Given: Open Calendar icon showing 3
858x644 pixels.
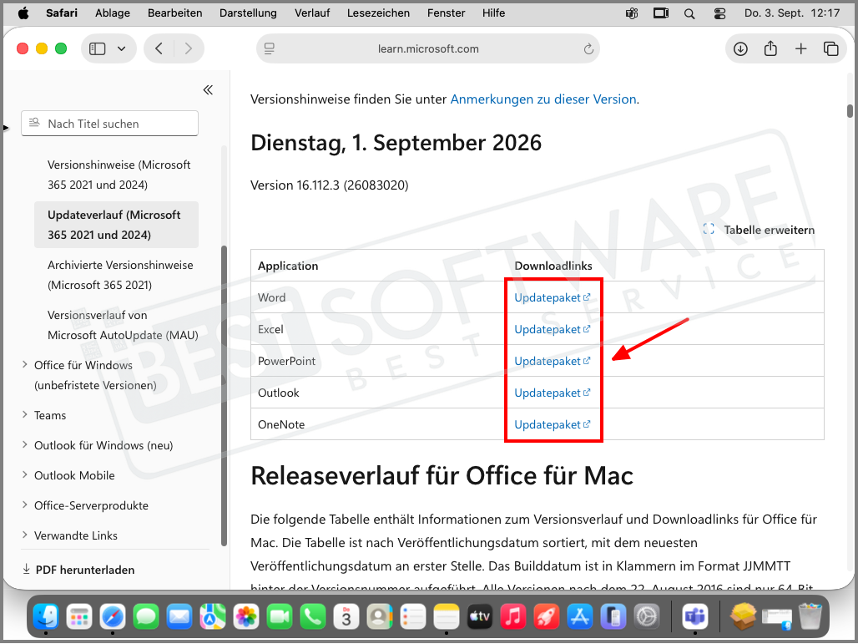Looking at the screenshot, I should [346, 617].
